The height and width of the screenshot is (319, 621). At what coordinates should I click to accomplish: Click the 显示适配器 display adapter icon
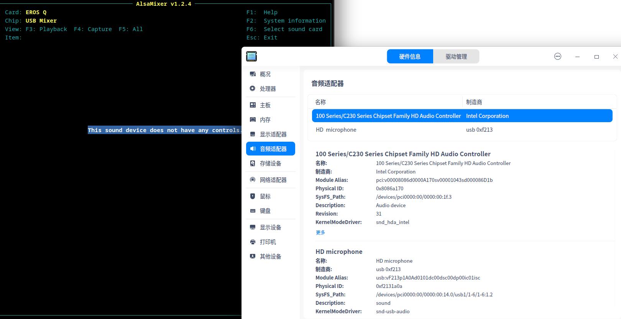click(253, 134)
